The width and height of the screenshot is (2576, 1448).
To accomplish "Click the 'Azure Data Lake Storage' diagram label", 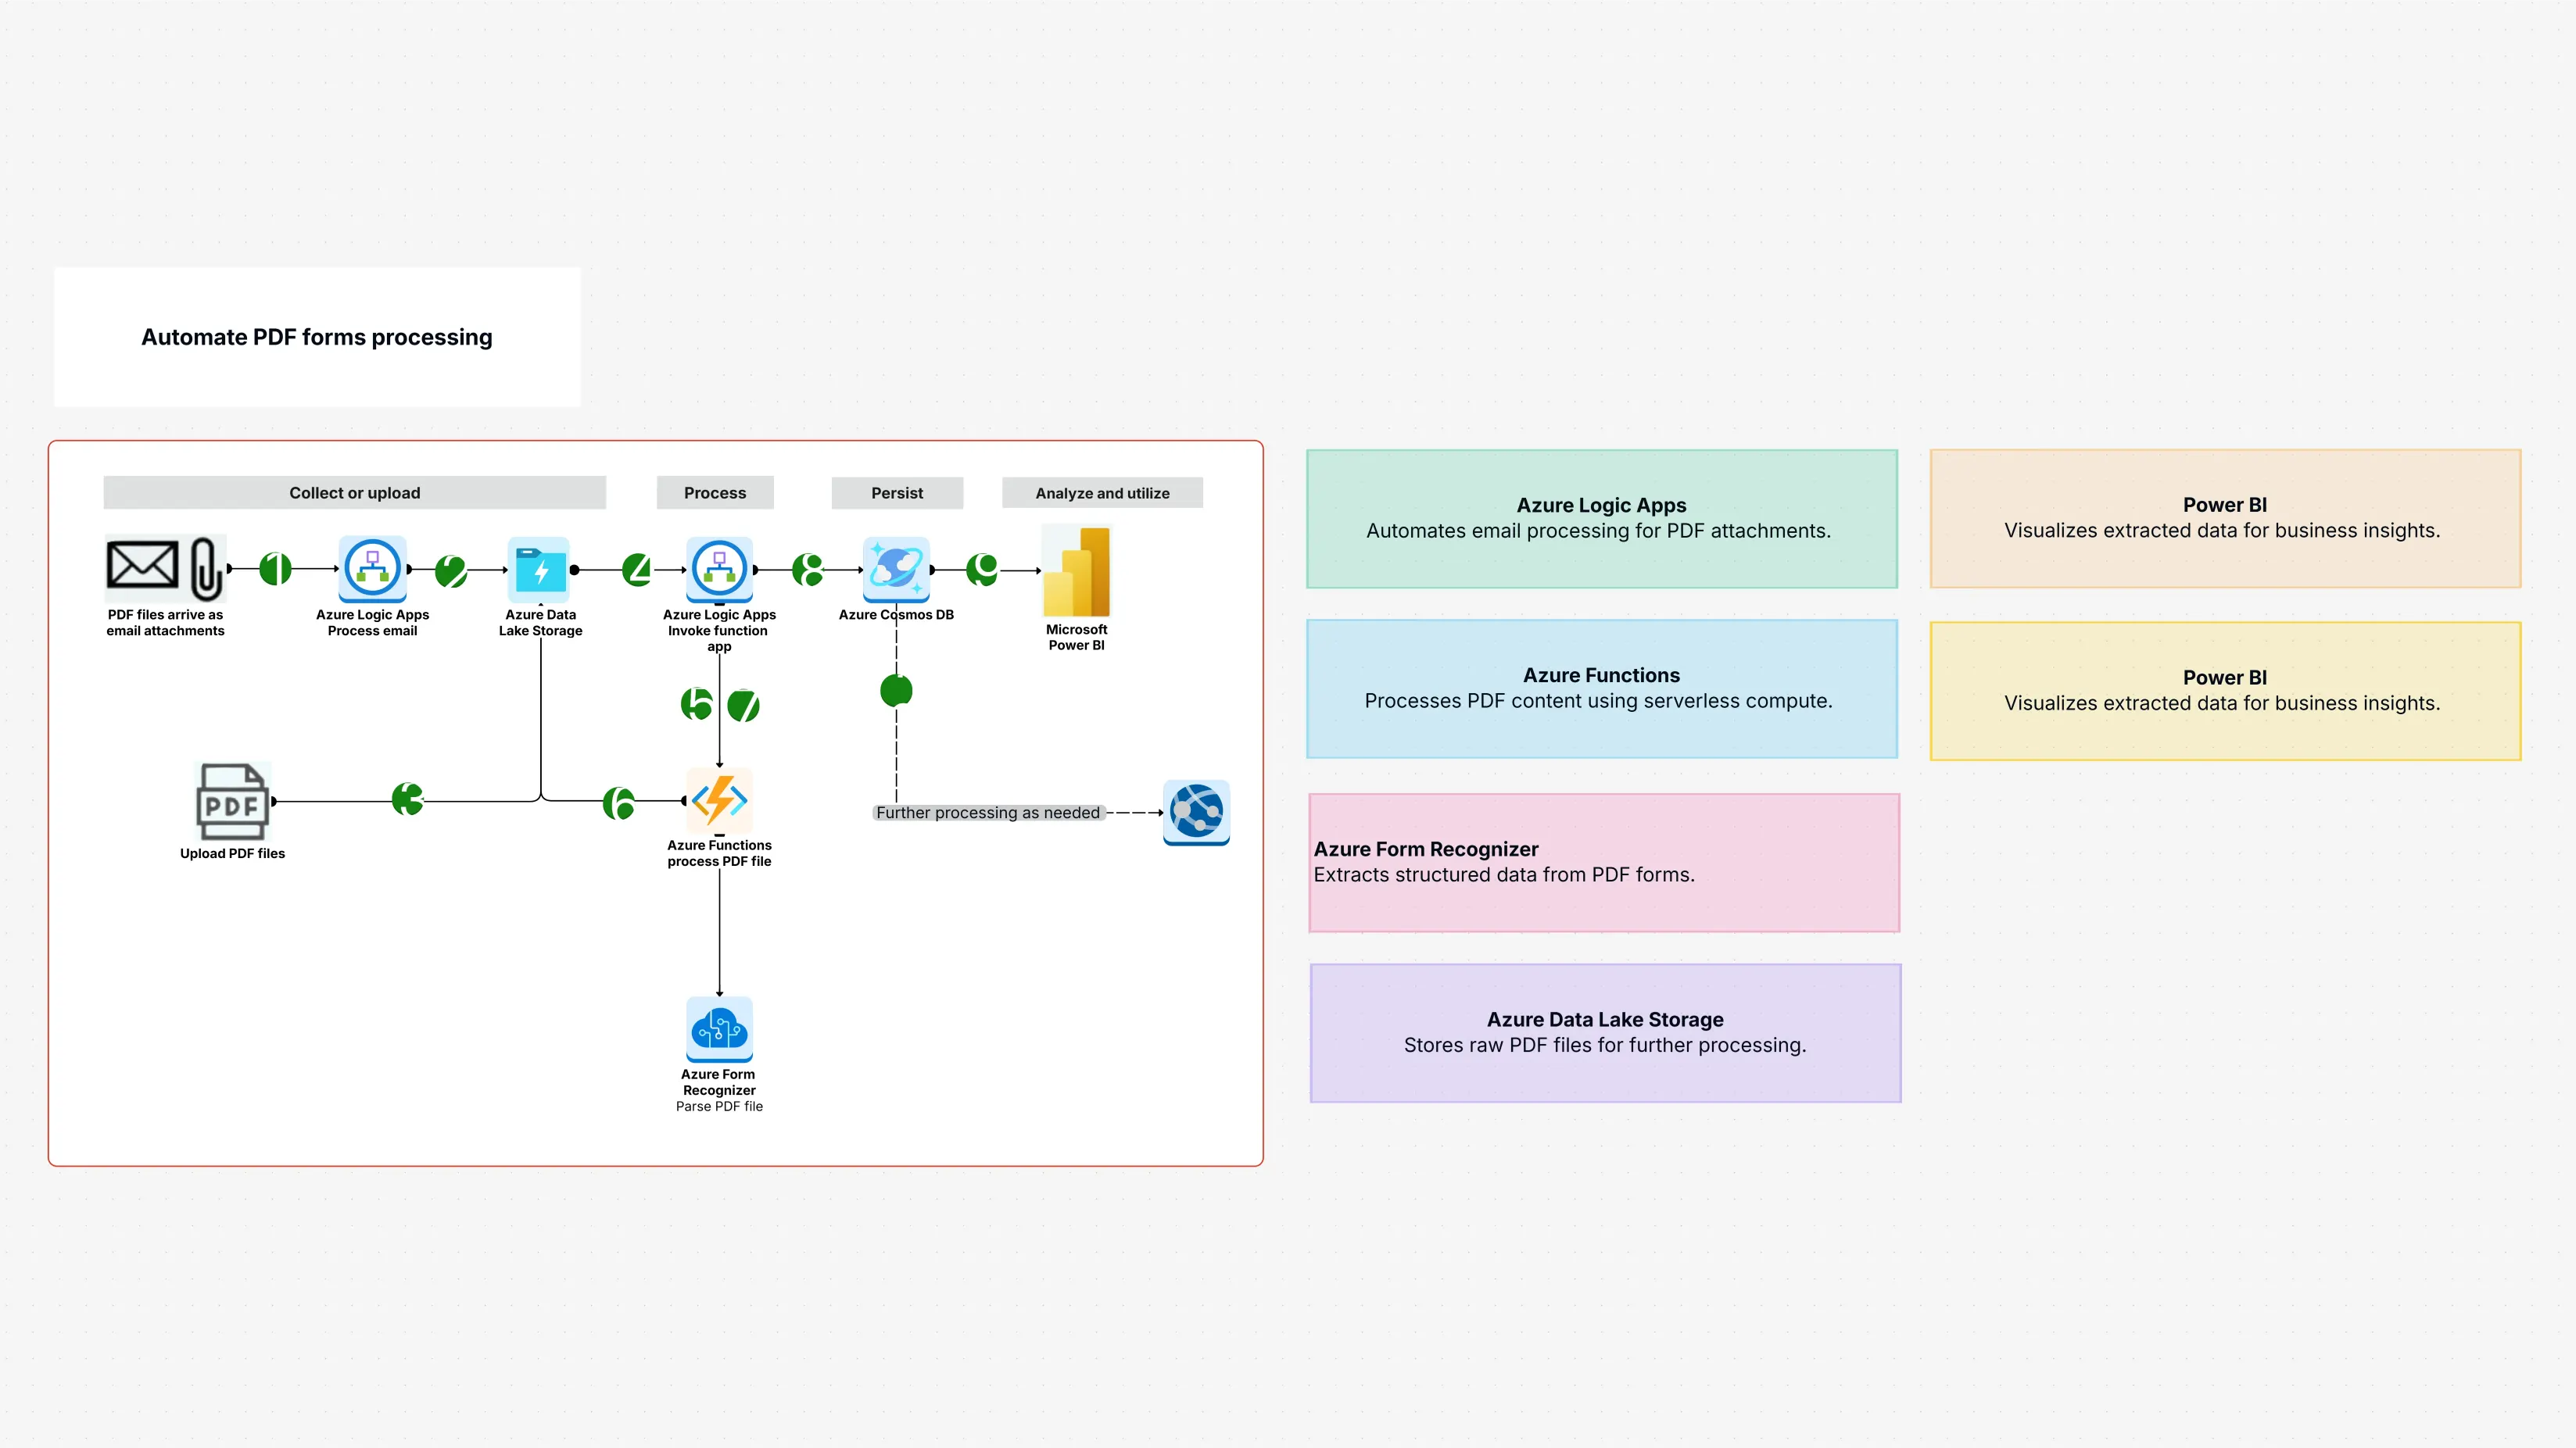I will (540, 623).
